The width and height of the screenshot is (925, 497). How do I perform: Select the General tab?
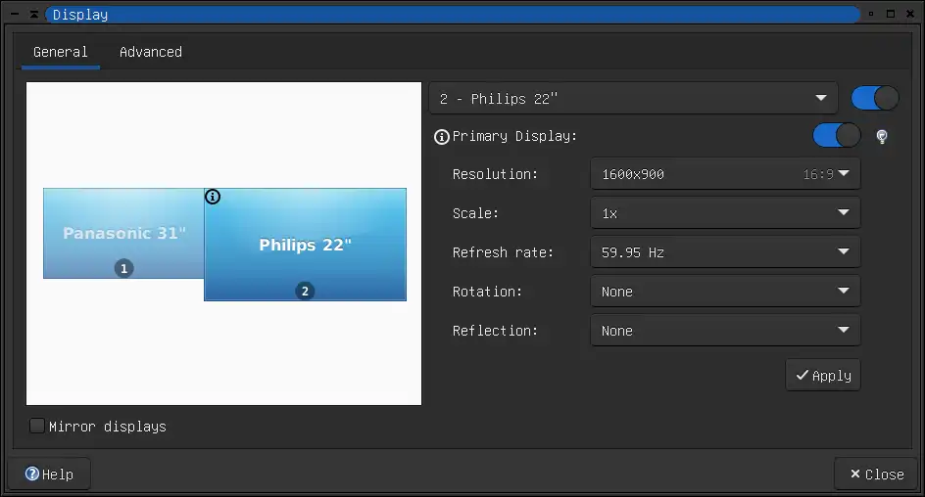[60, 52]
